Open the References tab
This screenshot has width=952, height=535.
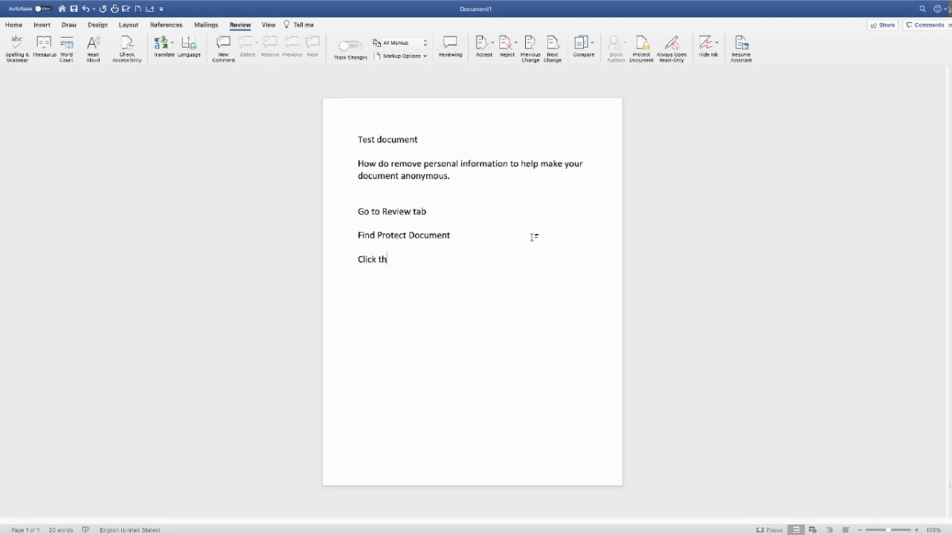click(166, 25)
